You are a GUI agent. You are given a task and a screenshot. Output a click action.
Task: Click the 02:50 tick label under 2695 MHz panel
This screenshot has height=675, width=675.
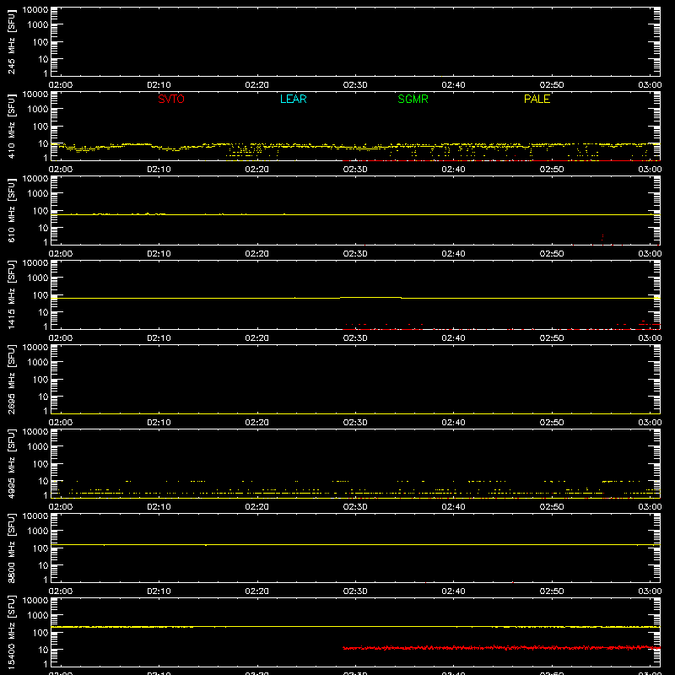click(x=552, y=423)
